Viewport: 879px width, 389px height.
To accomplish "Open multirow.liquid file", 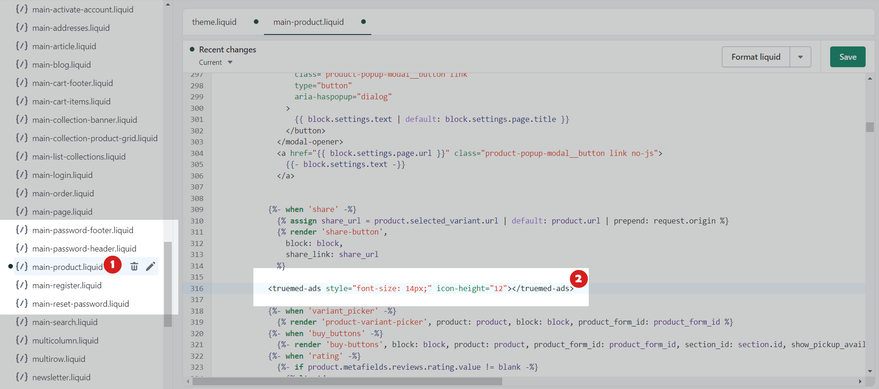I will coord(59,359).
